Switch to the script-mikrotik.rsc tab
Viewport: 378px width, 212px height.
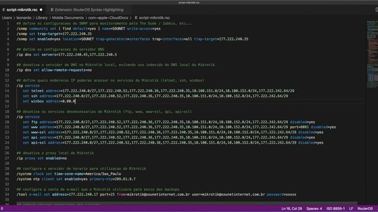click(x=22, y=10)
